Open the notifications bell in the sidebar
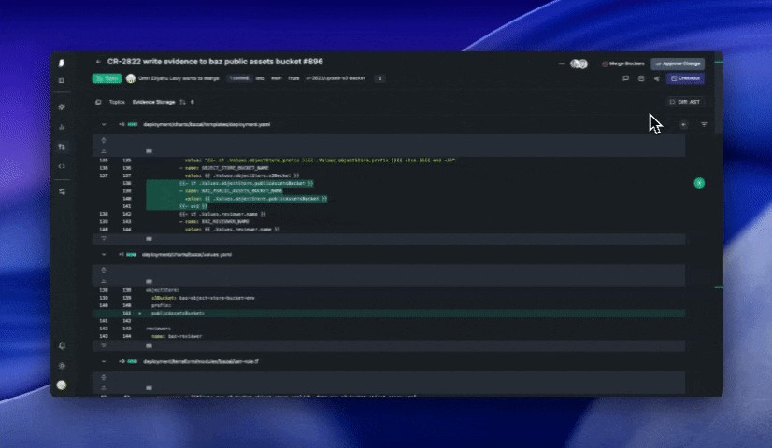This screenshot has width=772, height=448. [x=62, y=346]
